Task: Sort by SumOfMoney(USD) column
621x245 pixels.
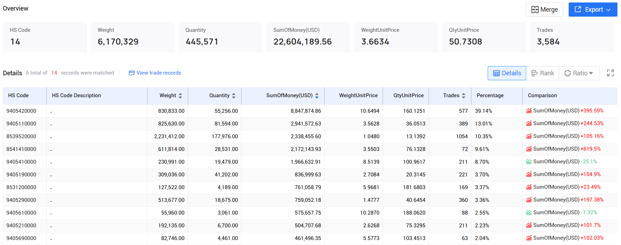Action: click(x=317, y=95)
